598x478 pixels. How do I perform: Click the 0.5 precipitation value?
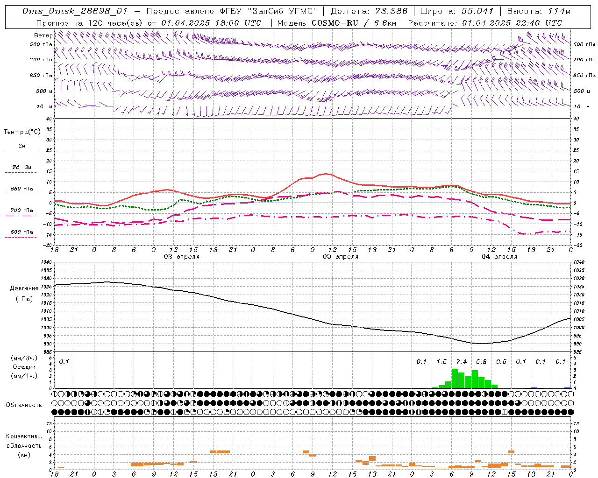click(501, 362)
